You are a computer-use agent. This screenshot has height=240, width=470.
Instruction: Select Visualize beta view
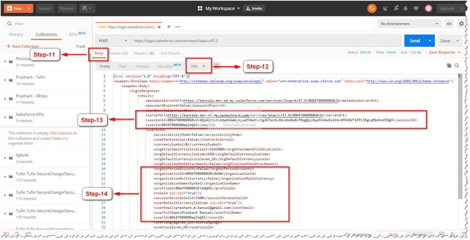pos(169,66)
